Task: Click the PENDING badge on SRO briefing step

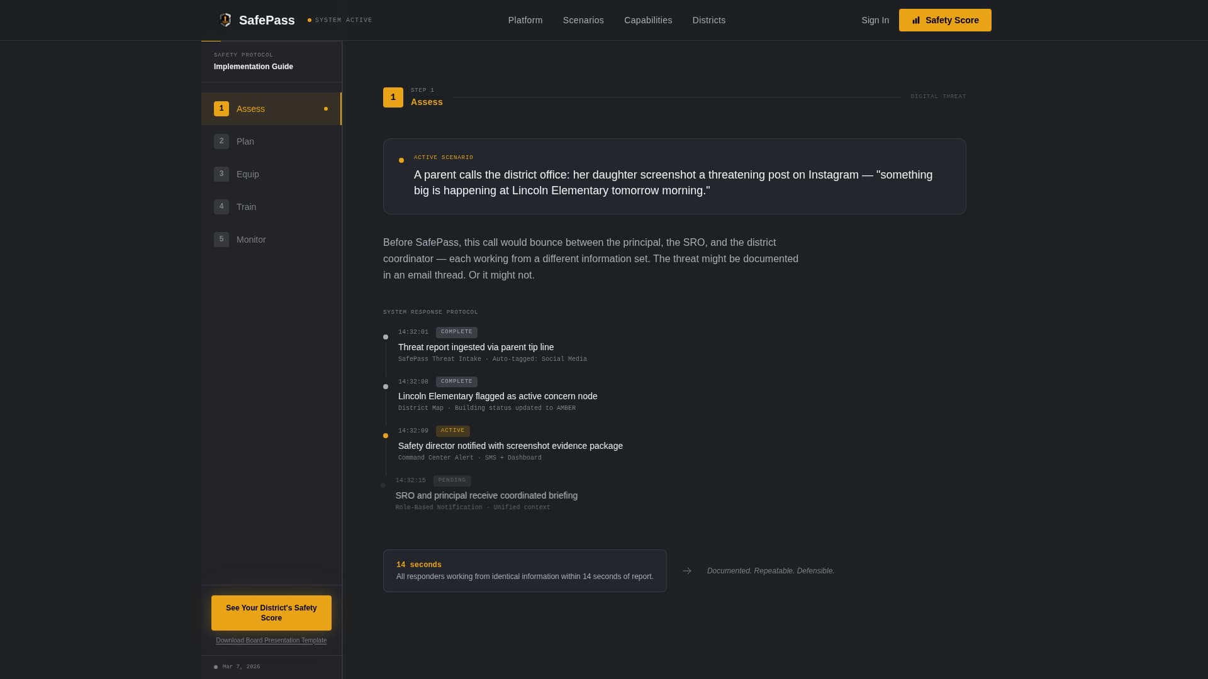Action: [x=452, y=480]
